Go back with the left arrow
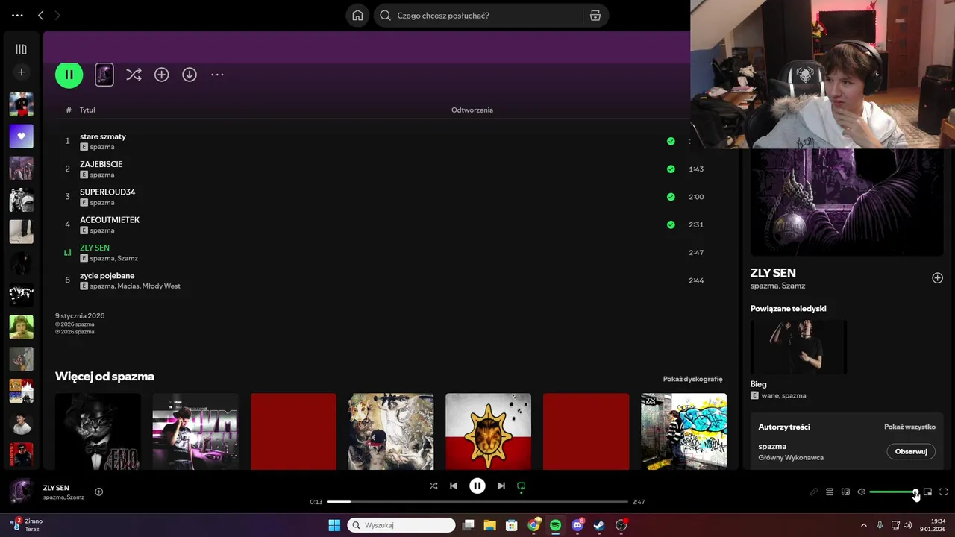The height and width of the screenshot is (537, 955). [41, 16]
